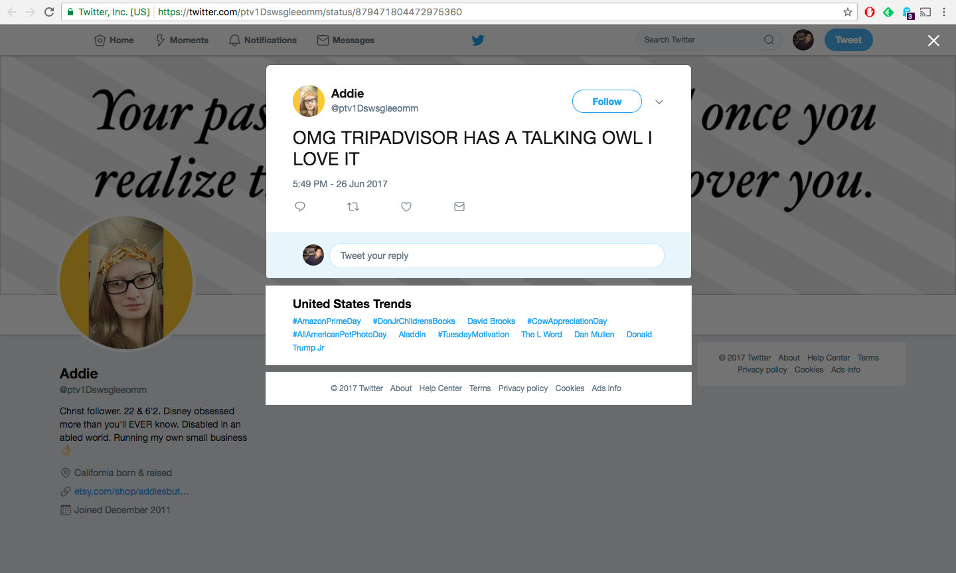Click Joined December 2011 text
This screenshot has width=956, height=573.
click(x=122, y=510)
